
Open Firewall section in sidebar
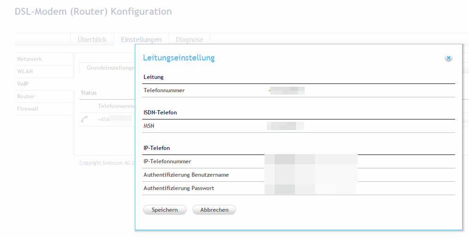click(x=28, y=109)
